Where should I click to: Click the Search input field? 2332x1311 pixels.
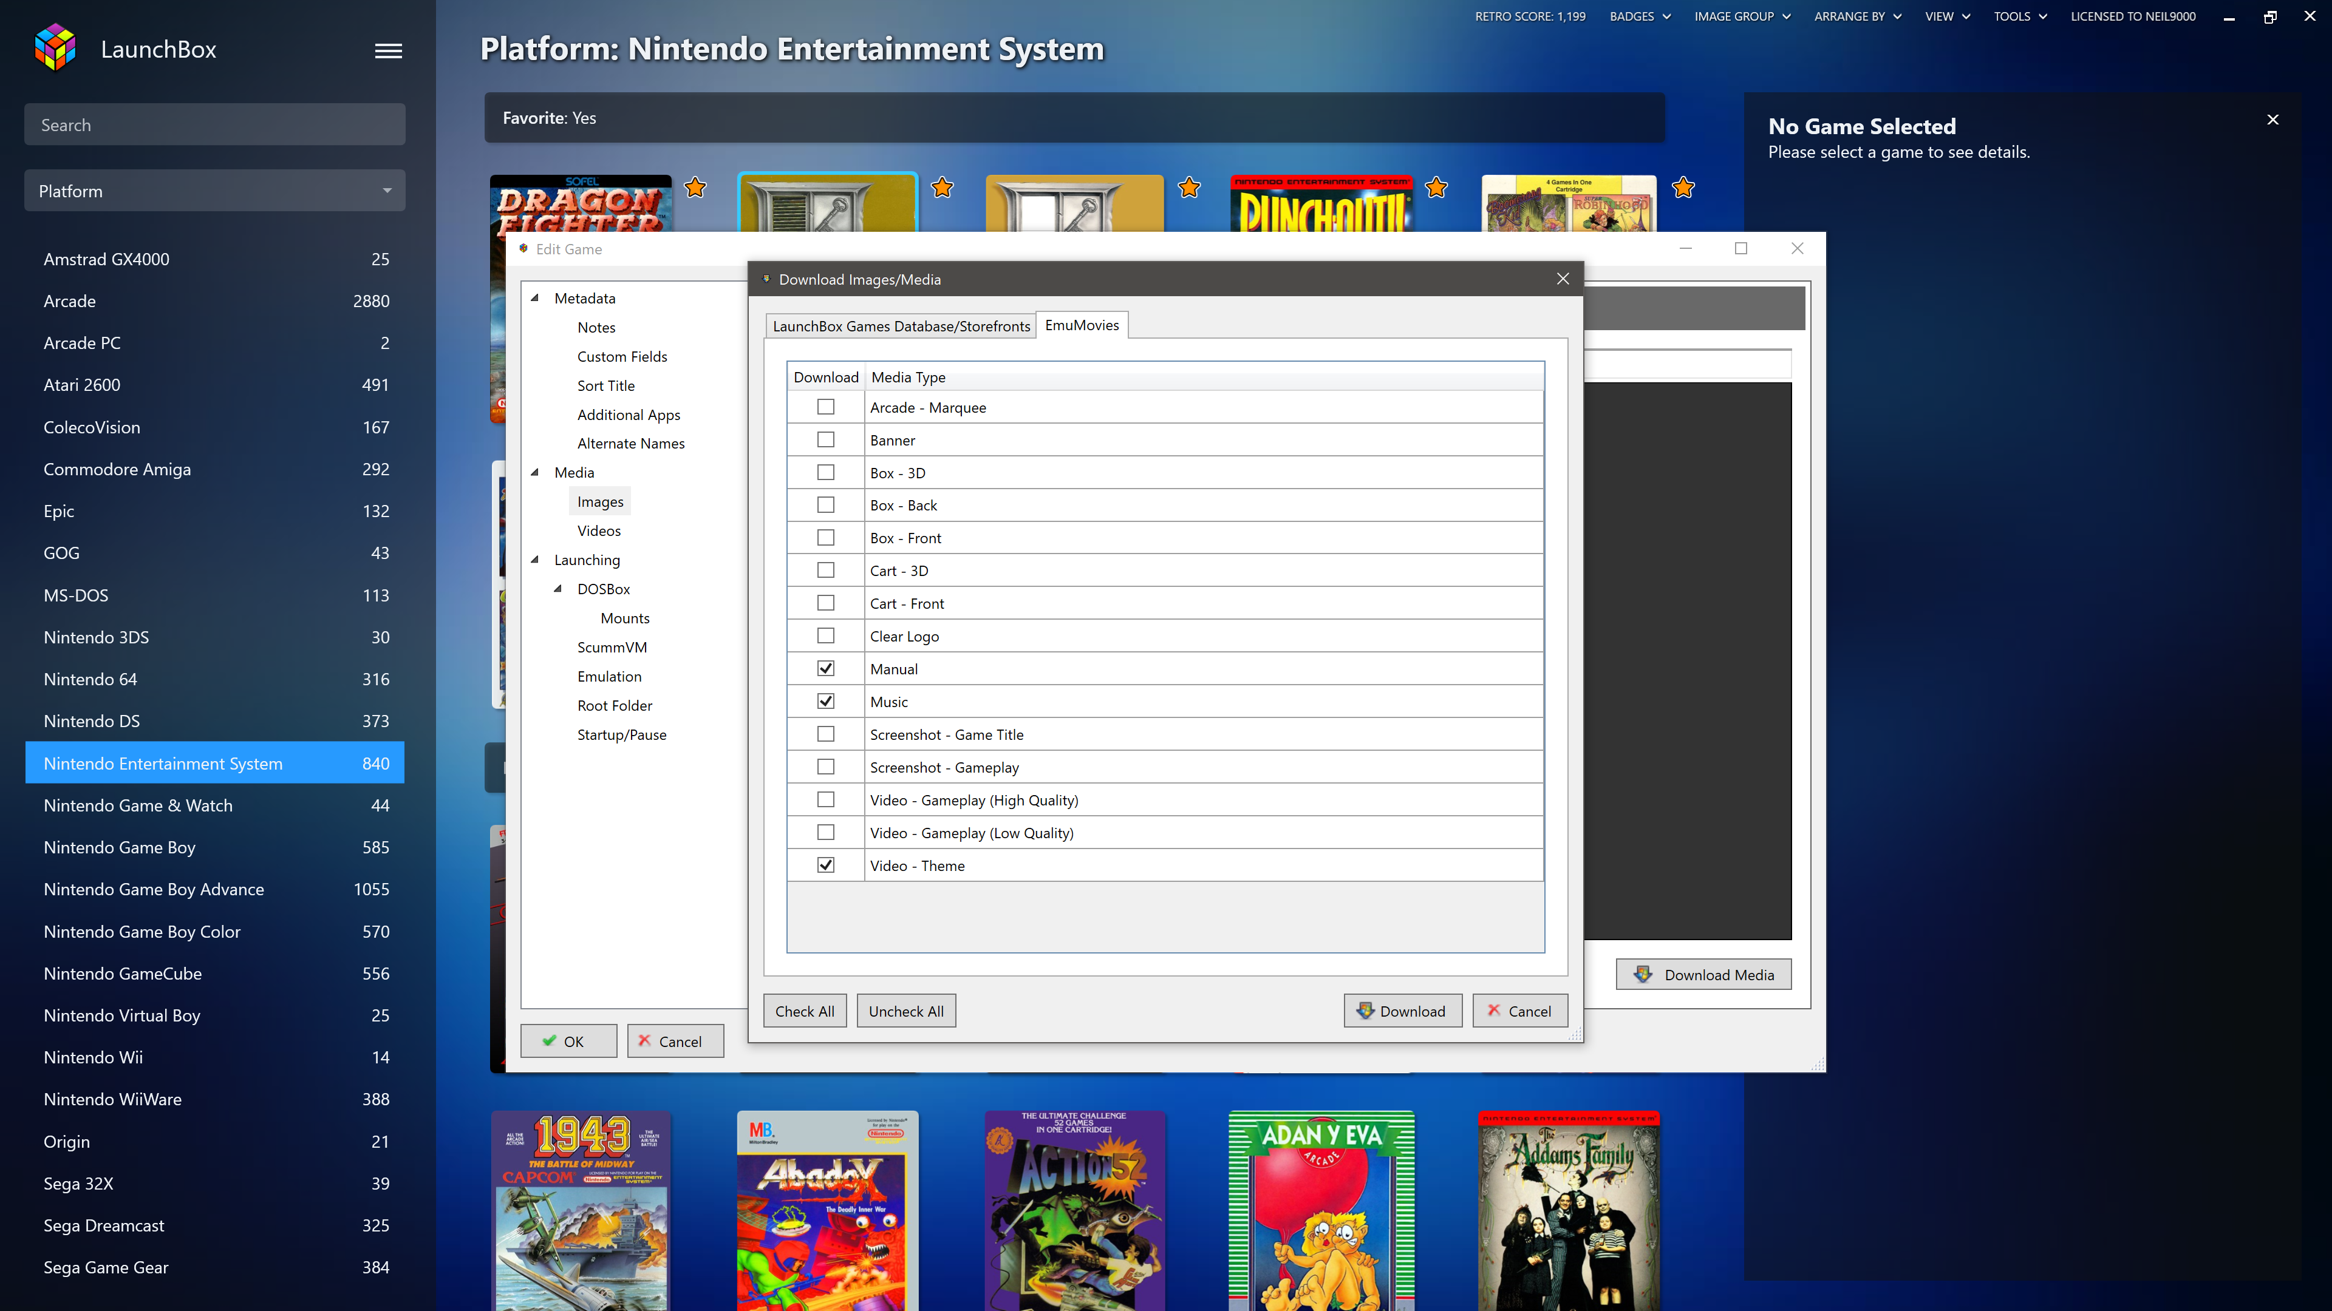click(214, 125)
